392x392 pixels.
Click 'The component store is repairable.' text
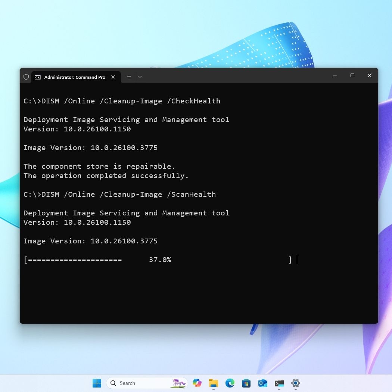[99, 166]
